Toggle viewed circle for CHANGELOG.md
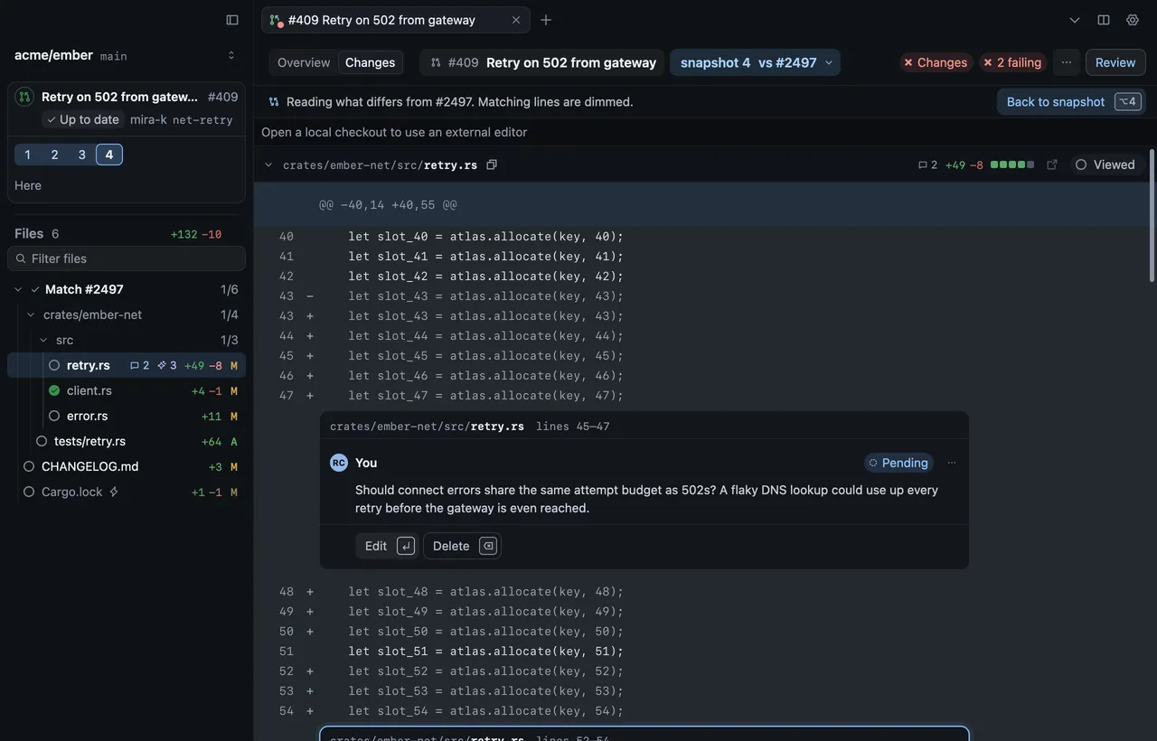The image size is (1157, 741). pos(29,466)
